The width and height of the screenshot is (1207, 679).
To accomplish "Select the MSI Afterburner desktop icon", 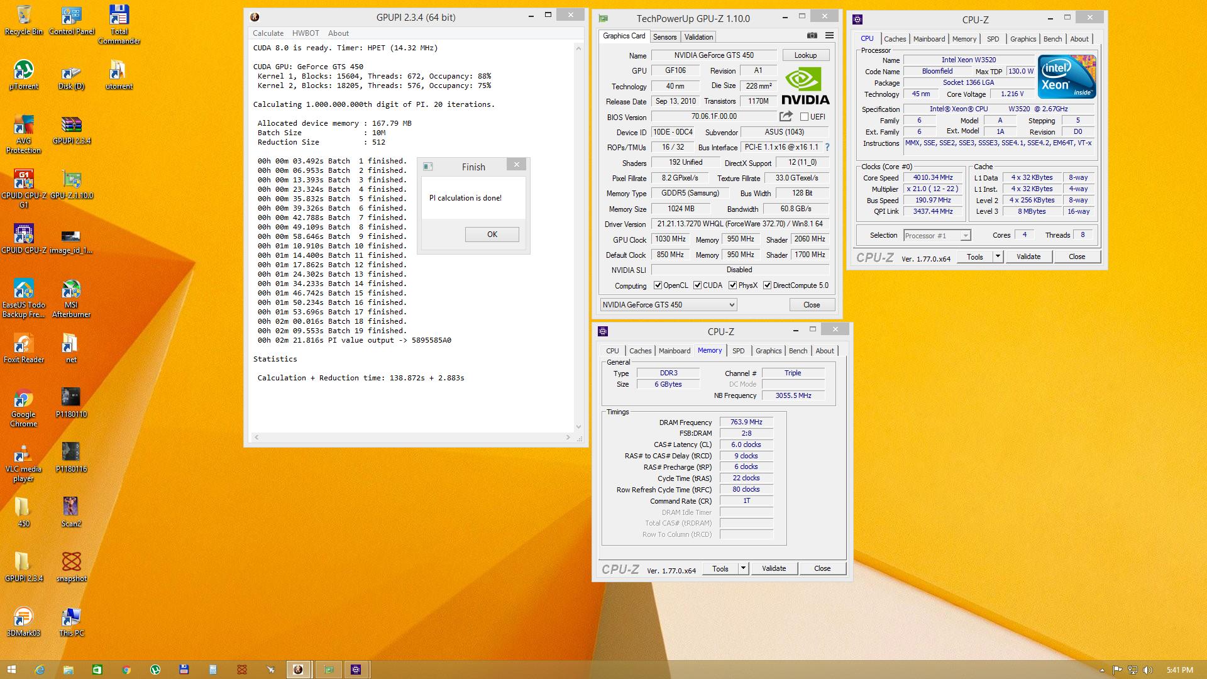I will tap(71, 299).
